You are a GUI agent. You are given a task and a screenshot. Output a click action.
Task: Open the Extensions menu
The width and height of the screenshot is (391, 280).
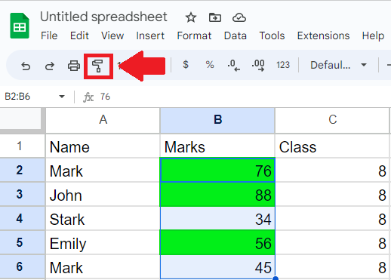click(323, 35)
